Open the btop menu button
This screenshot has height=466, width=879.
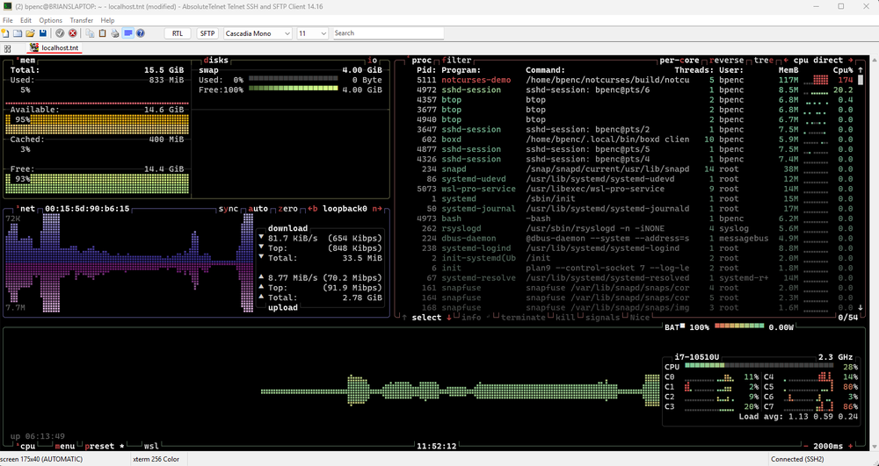[65, 446]
